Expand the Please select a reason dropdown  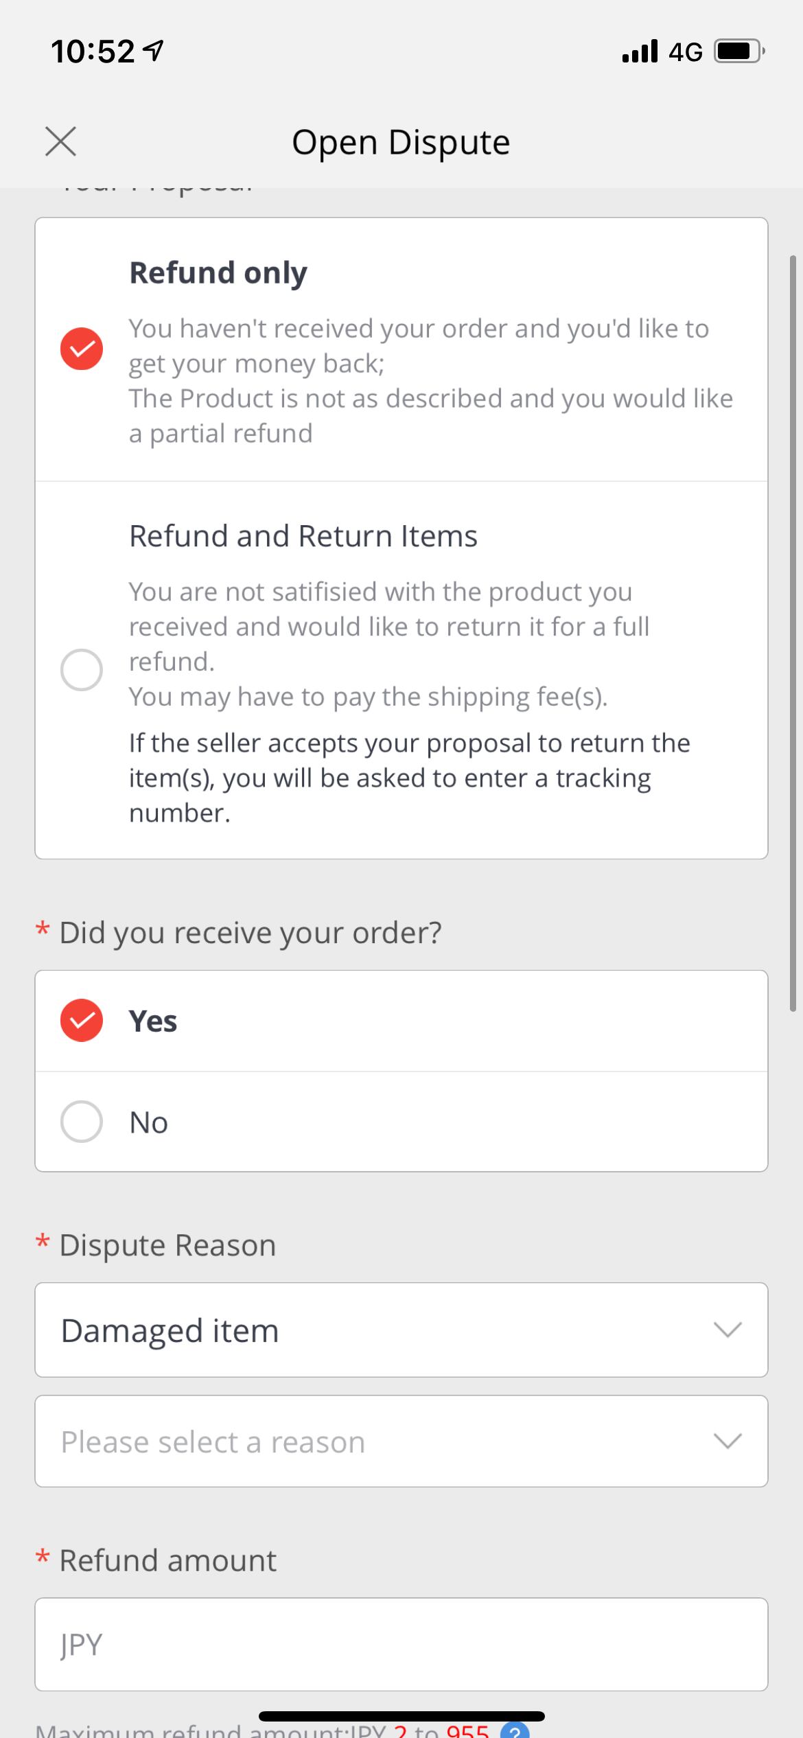[401, 1441]
